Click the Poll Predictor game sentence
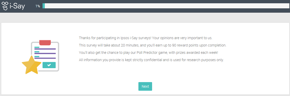 (x=149, y=53)
